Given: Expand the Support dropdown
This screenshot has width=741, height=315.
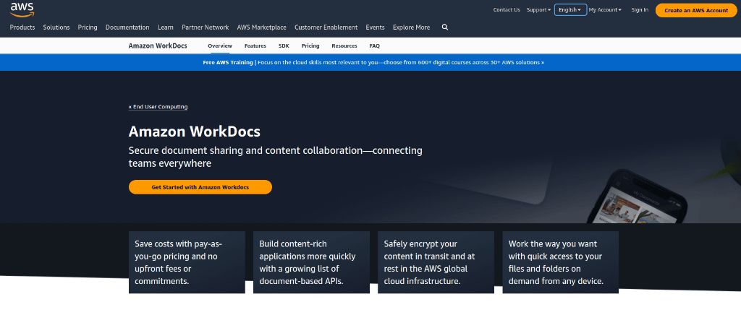Looking at the screenshot, I should (538, 10).
